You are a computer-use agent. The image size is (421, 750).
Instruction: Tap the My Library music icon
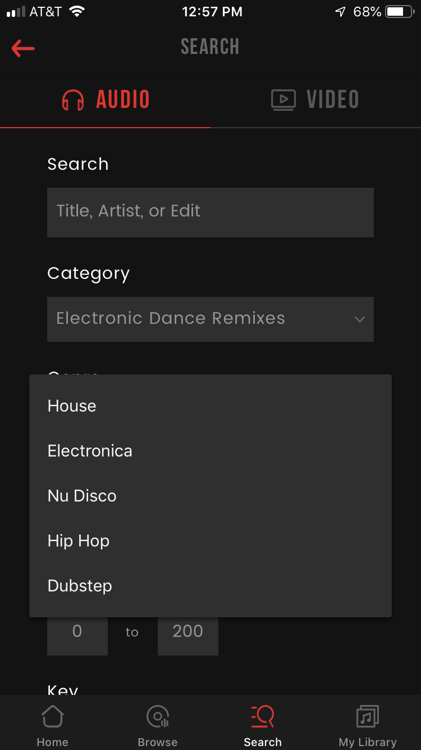pyautogui.click(x=368, y=717)
